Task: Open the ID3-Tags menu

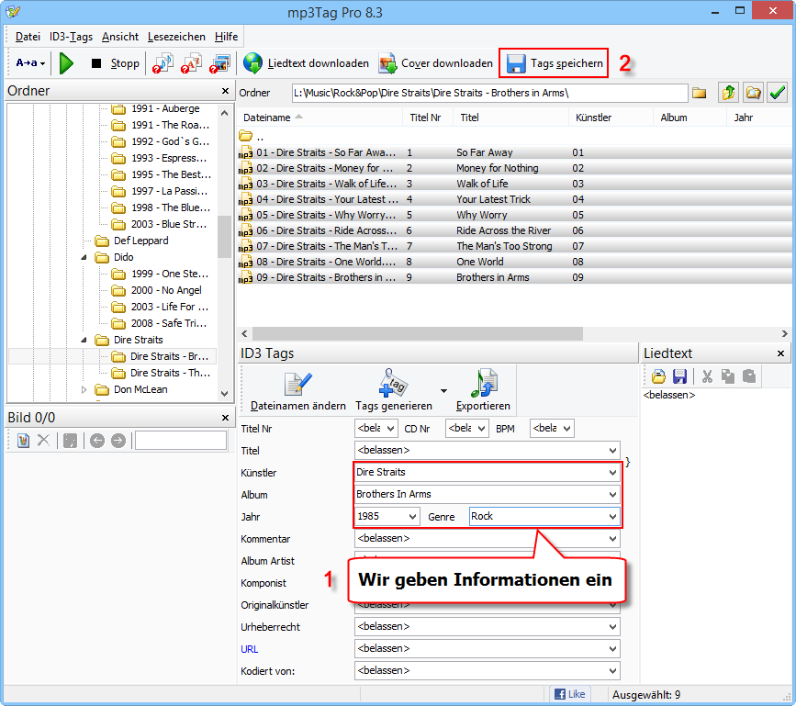Action: point(71,37)
